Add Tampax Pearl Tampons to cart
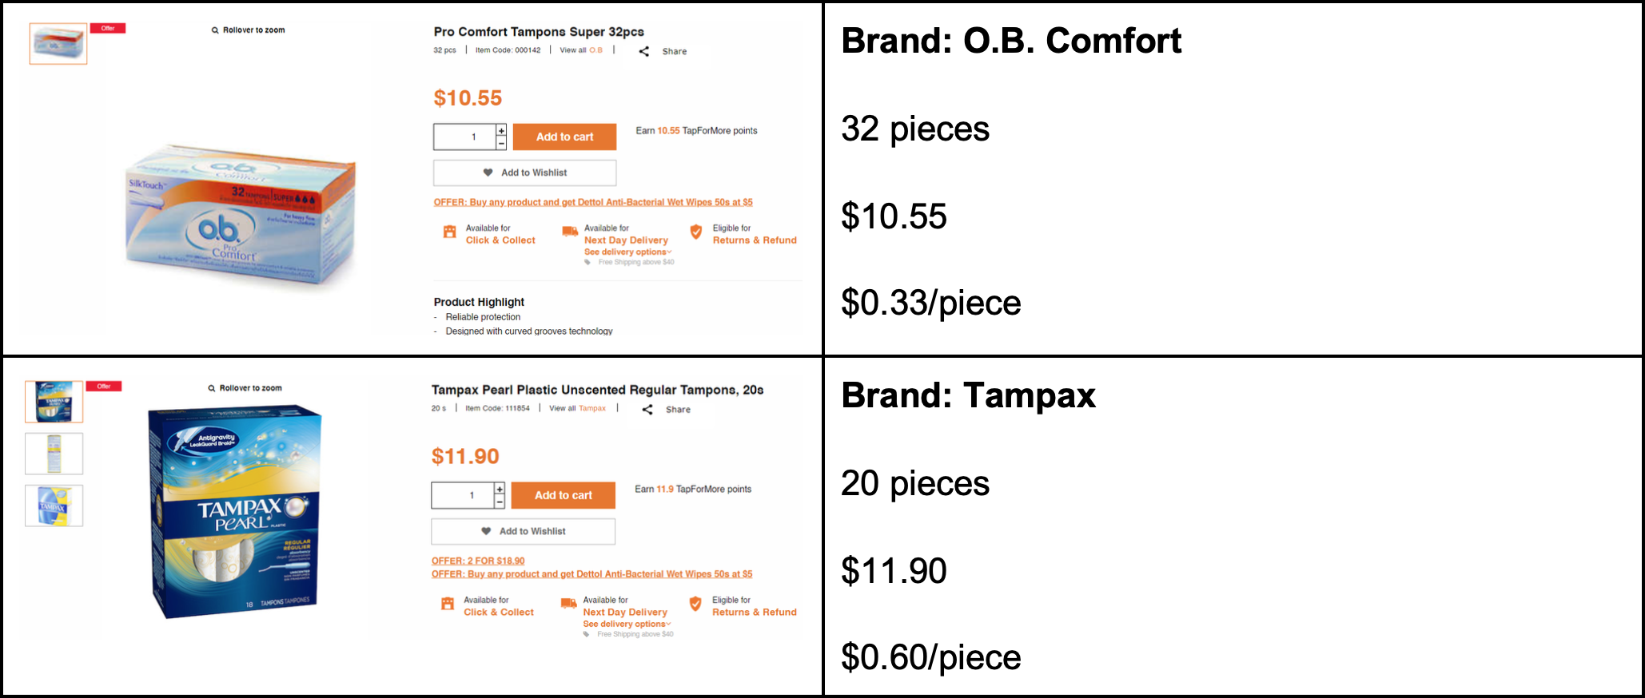This screenshot has width=1645, height=698. pyautogui.click(x=563, y=495)
